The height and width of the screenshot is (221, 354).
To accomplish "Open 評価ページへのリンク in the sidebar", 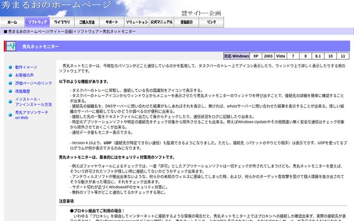I will tap(34, 83).
